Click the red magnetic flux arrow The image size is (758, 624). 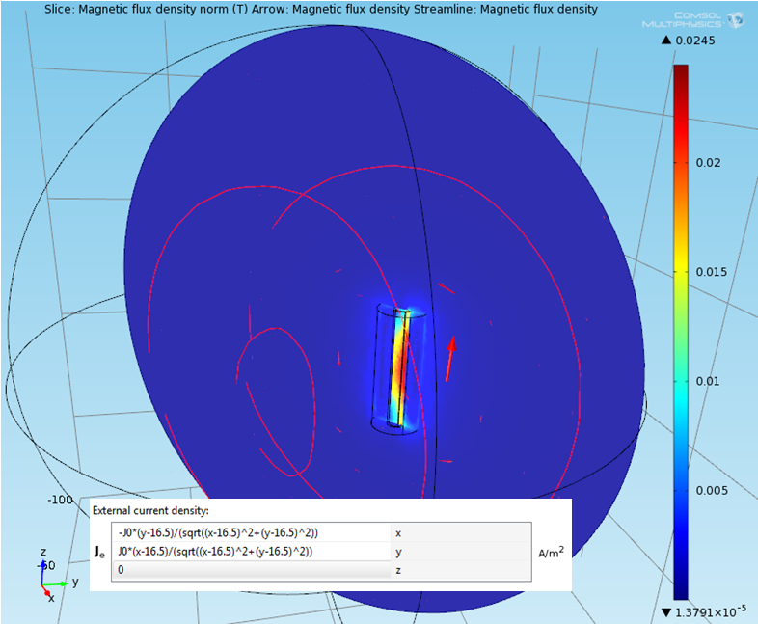[x=450, y=358]
